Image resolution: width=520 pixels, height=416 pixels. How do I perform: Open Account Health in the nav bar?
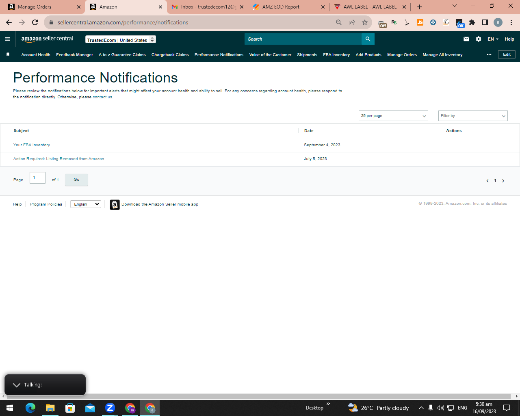click(x=36, y=55)
